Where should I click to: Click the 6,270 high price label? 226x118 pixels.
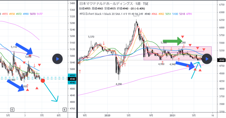136,16
